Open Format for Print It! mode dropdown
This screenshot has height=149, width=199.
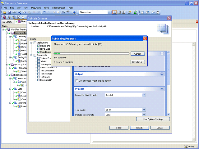point(144,95)
